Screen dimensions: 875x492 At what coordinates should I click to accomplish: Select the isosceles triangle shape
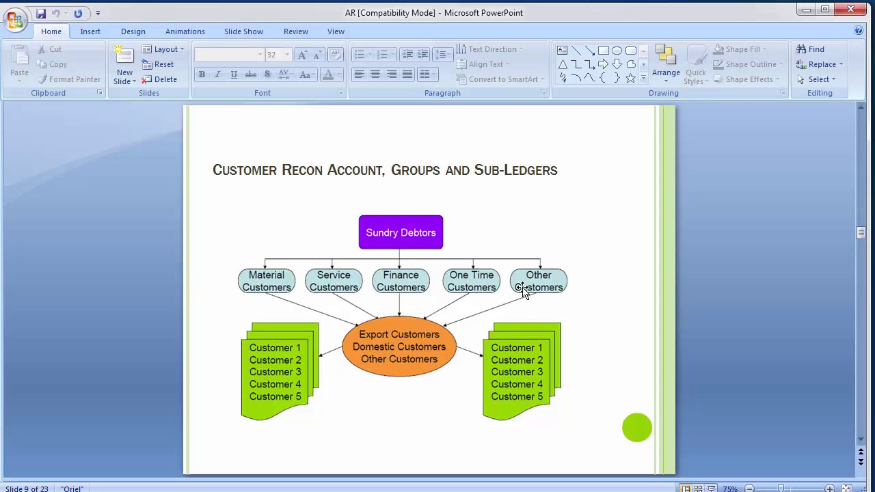(x=562, y=64)
